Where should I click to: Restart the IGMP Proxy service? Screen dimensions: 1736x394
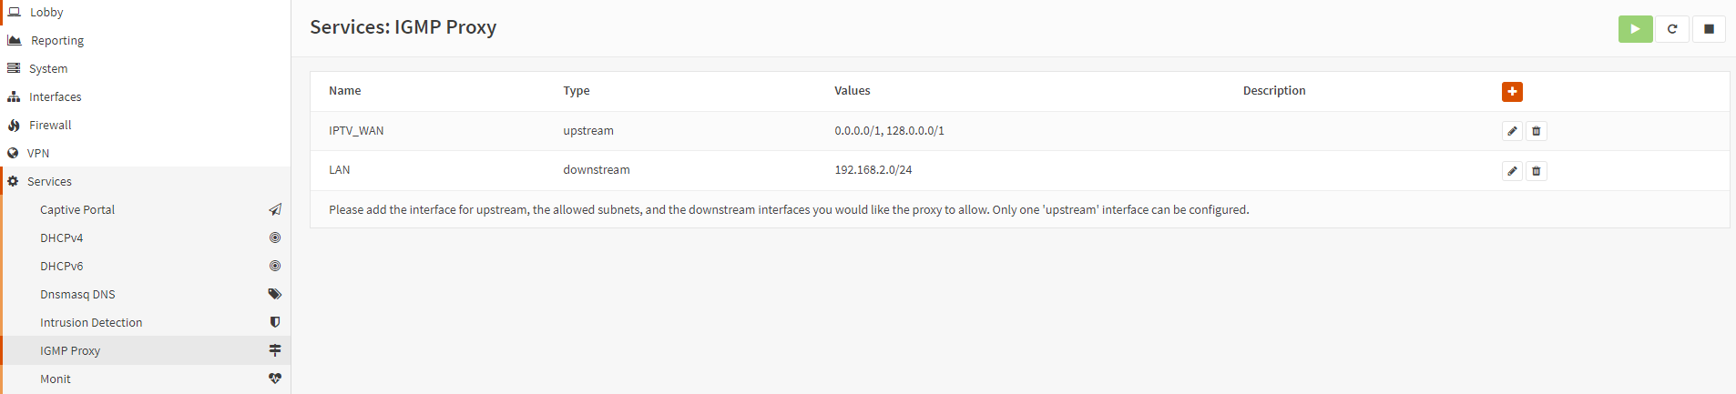tap(1672, 29)
